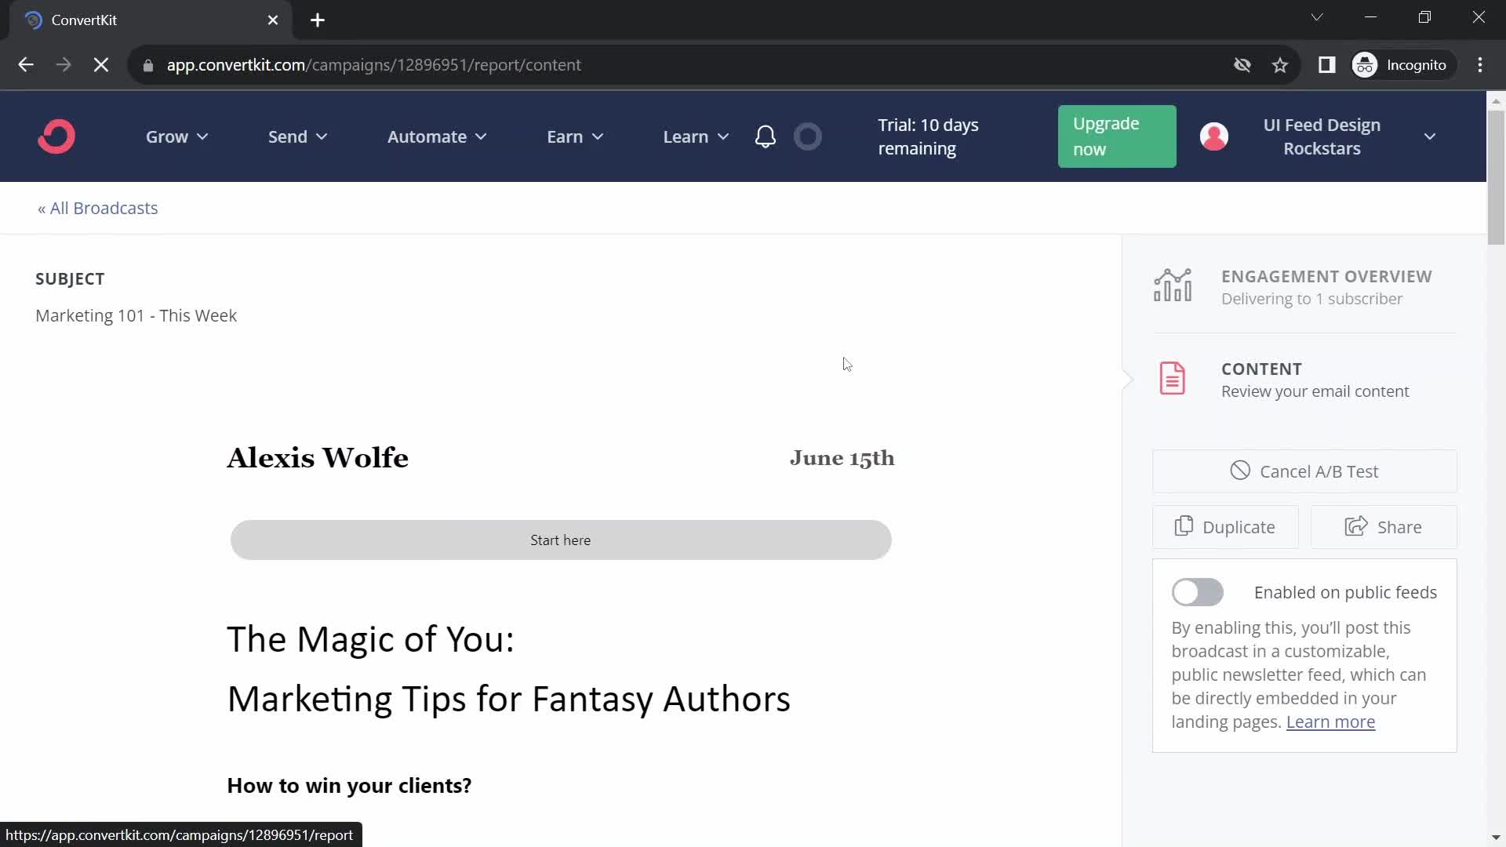1506x847 pixels.
Task: Click the All Broadcasts back link
Action: [x=96, y=207]
